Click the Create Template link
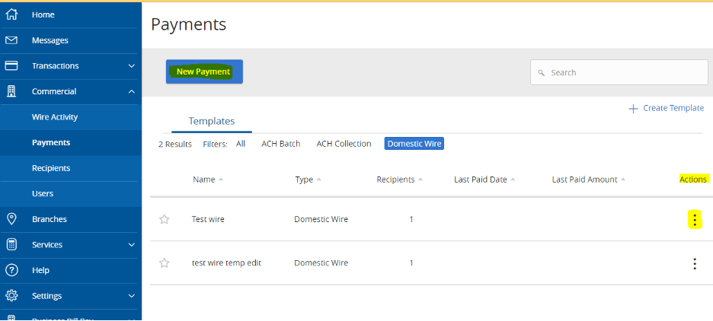The width and height of the screenshot is (713, 321). coord(666,108)
